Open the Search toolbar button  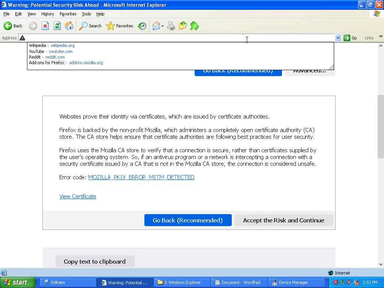pos(90,26)
